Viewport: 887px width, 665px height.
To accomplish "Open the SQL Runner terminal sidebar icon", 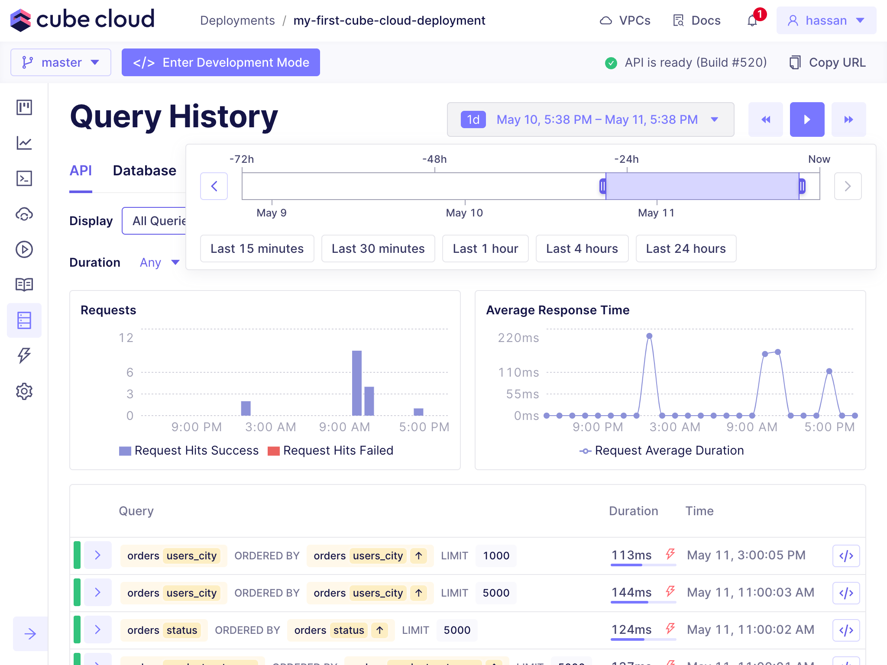I will [24, 178].
